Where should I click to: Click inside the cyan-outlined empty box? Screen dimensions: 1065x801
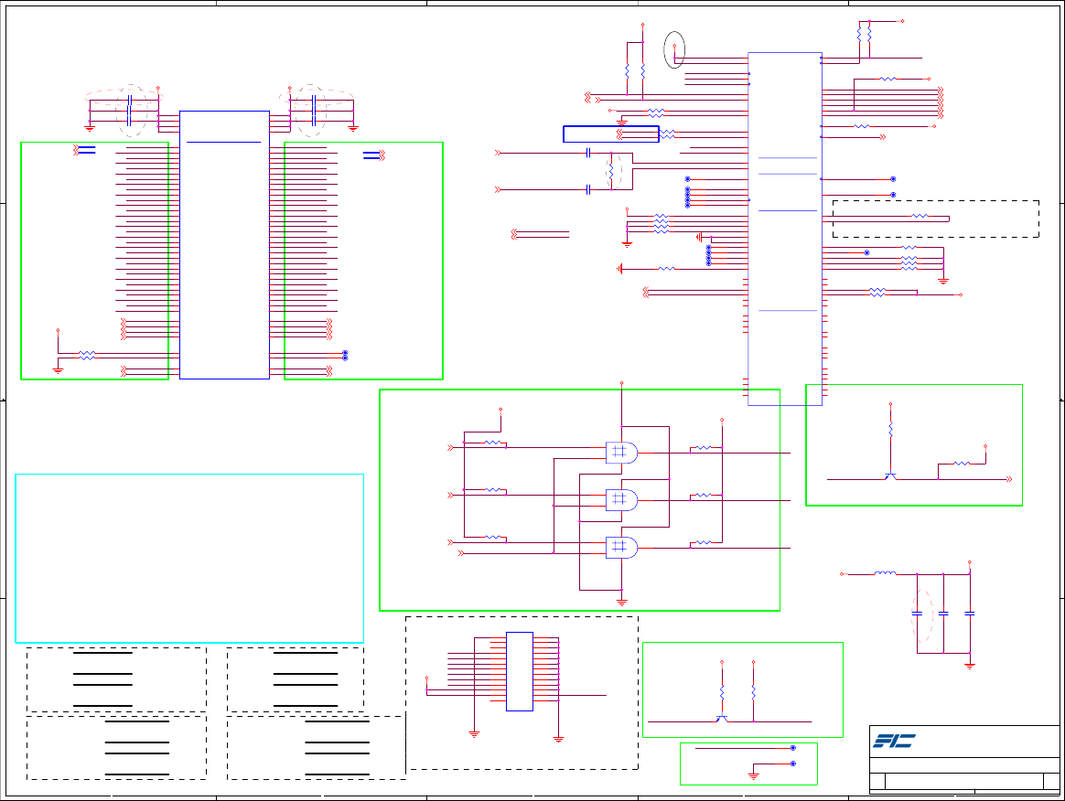(x=189, y=558)
